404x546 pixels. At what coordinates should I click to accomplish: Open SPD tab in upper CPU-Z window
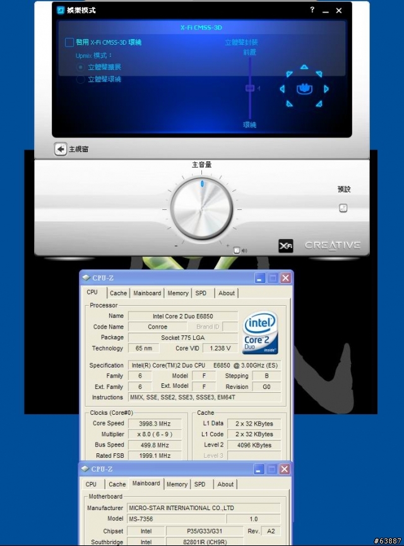pyautogui.click(x=201, y=293)
